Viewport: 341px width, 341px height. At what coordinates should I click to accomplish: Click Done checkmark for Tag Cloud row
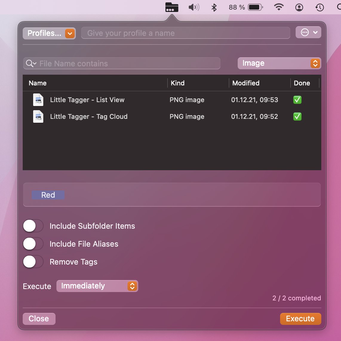(297, 116)
